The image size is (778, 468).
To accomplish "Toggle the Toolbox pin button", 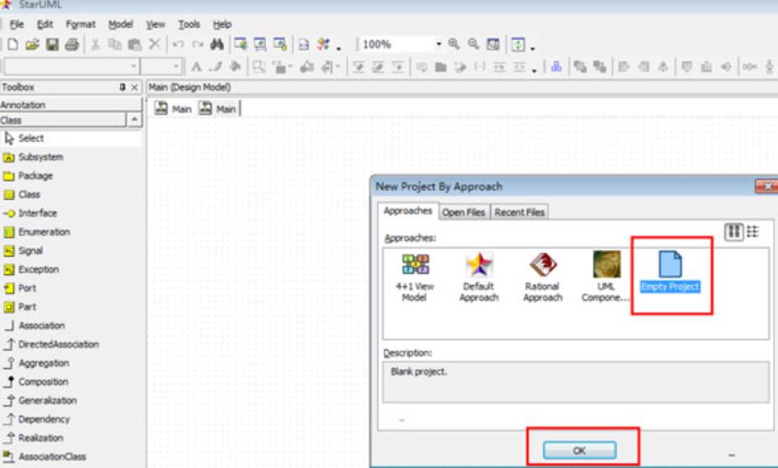I will (122, 87).
